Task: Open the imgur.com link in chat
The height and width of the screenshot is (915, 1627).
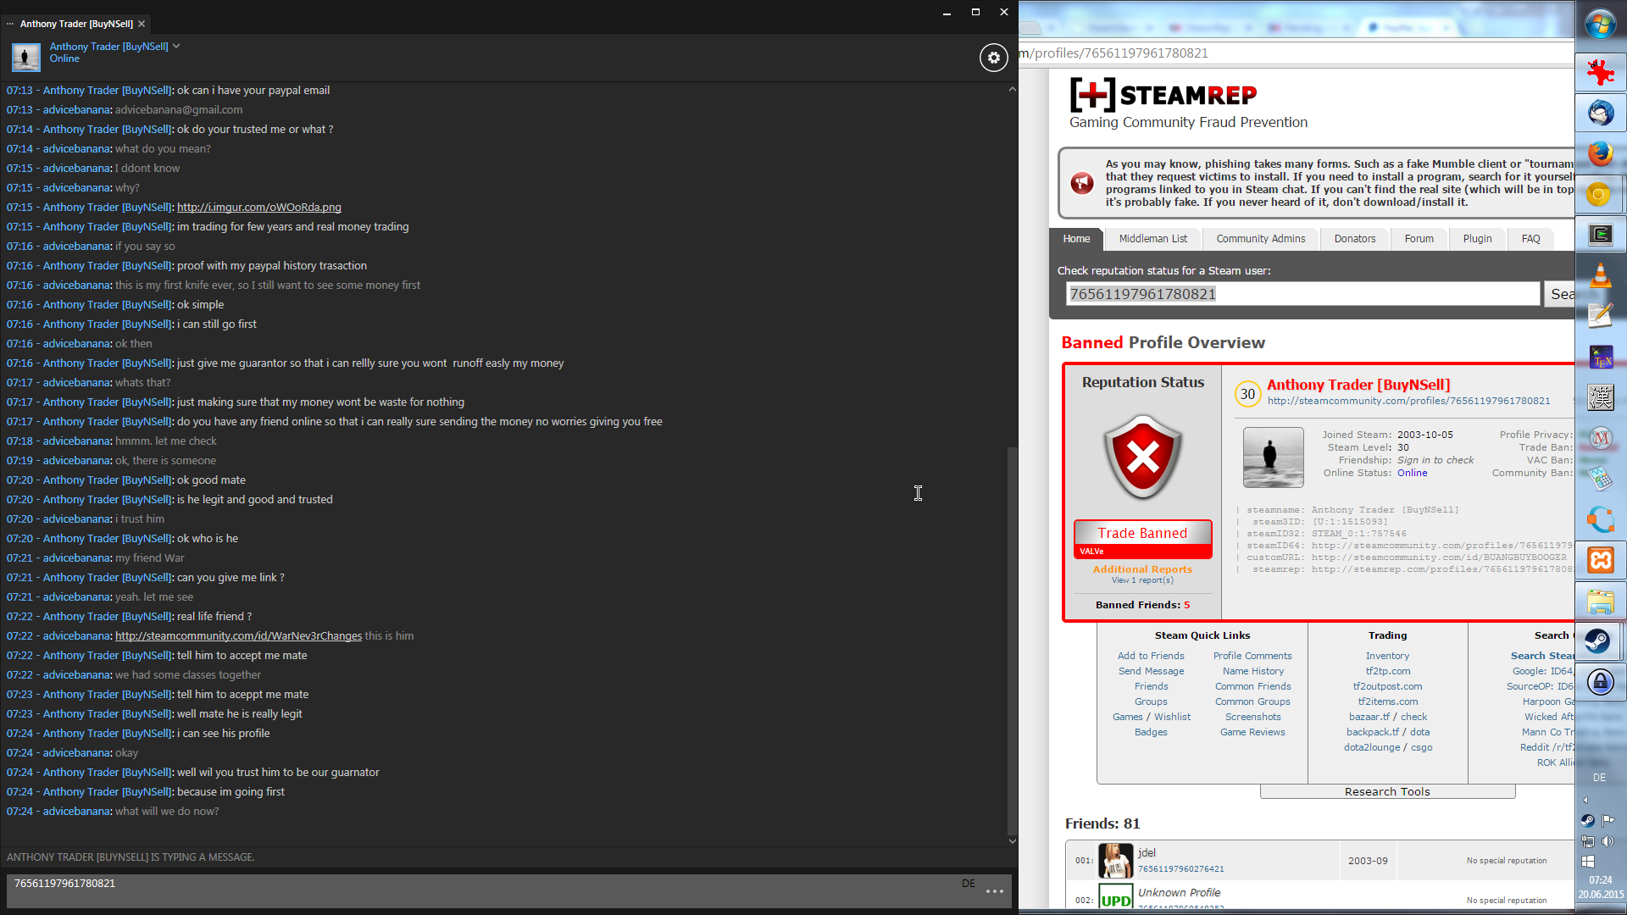Action: click(258, 208)
